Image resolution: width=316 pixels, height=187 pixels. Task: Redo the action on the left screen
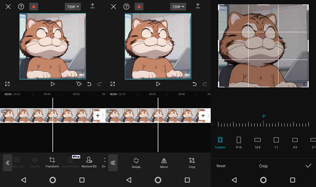click(100, 84)
